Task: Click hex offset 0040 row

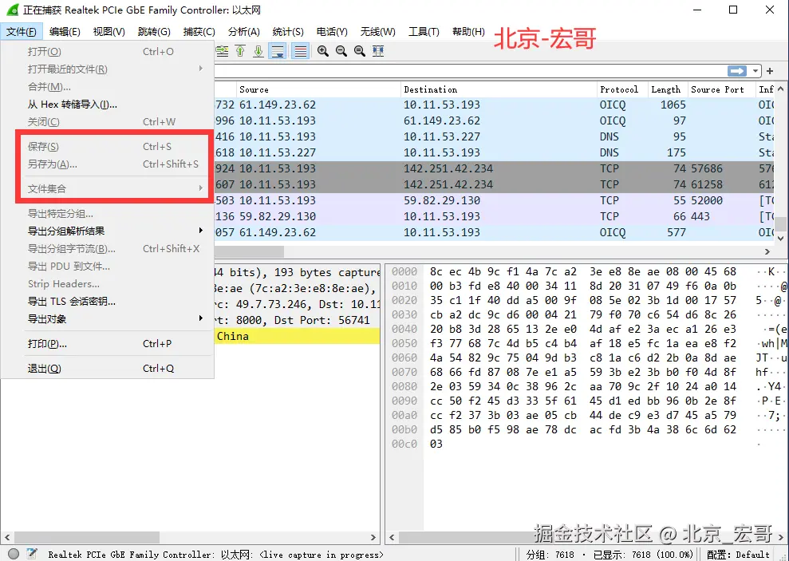Action: (x=404, y=329)
